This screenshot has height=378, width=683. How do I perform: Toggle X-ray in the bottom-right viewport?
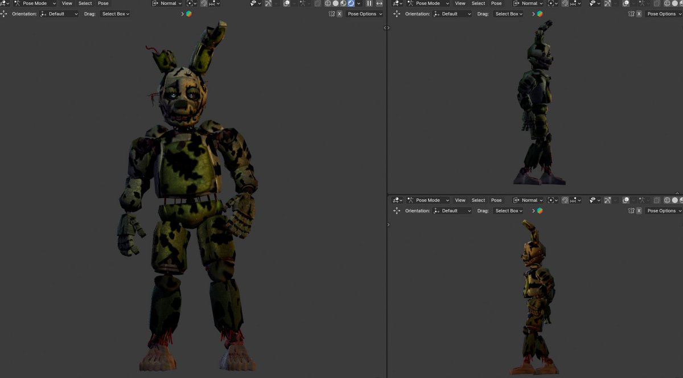coord(657,200)
